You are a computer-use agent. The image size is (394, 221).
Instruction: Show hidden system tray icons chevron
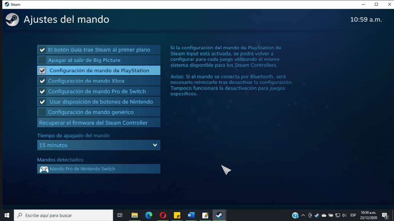pos(303,215)
